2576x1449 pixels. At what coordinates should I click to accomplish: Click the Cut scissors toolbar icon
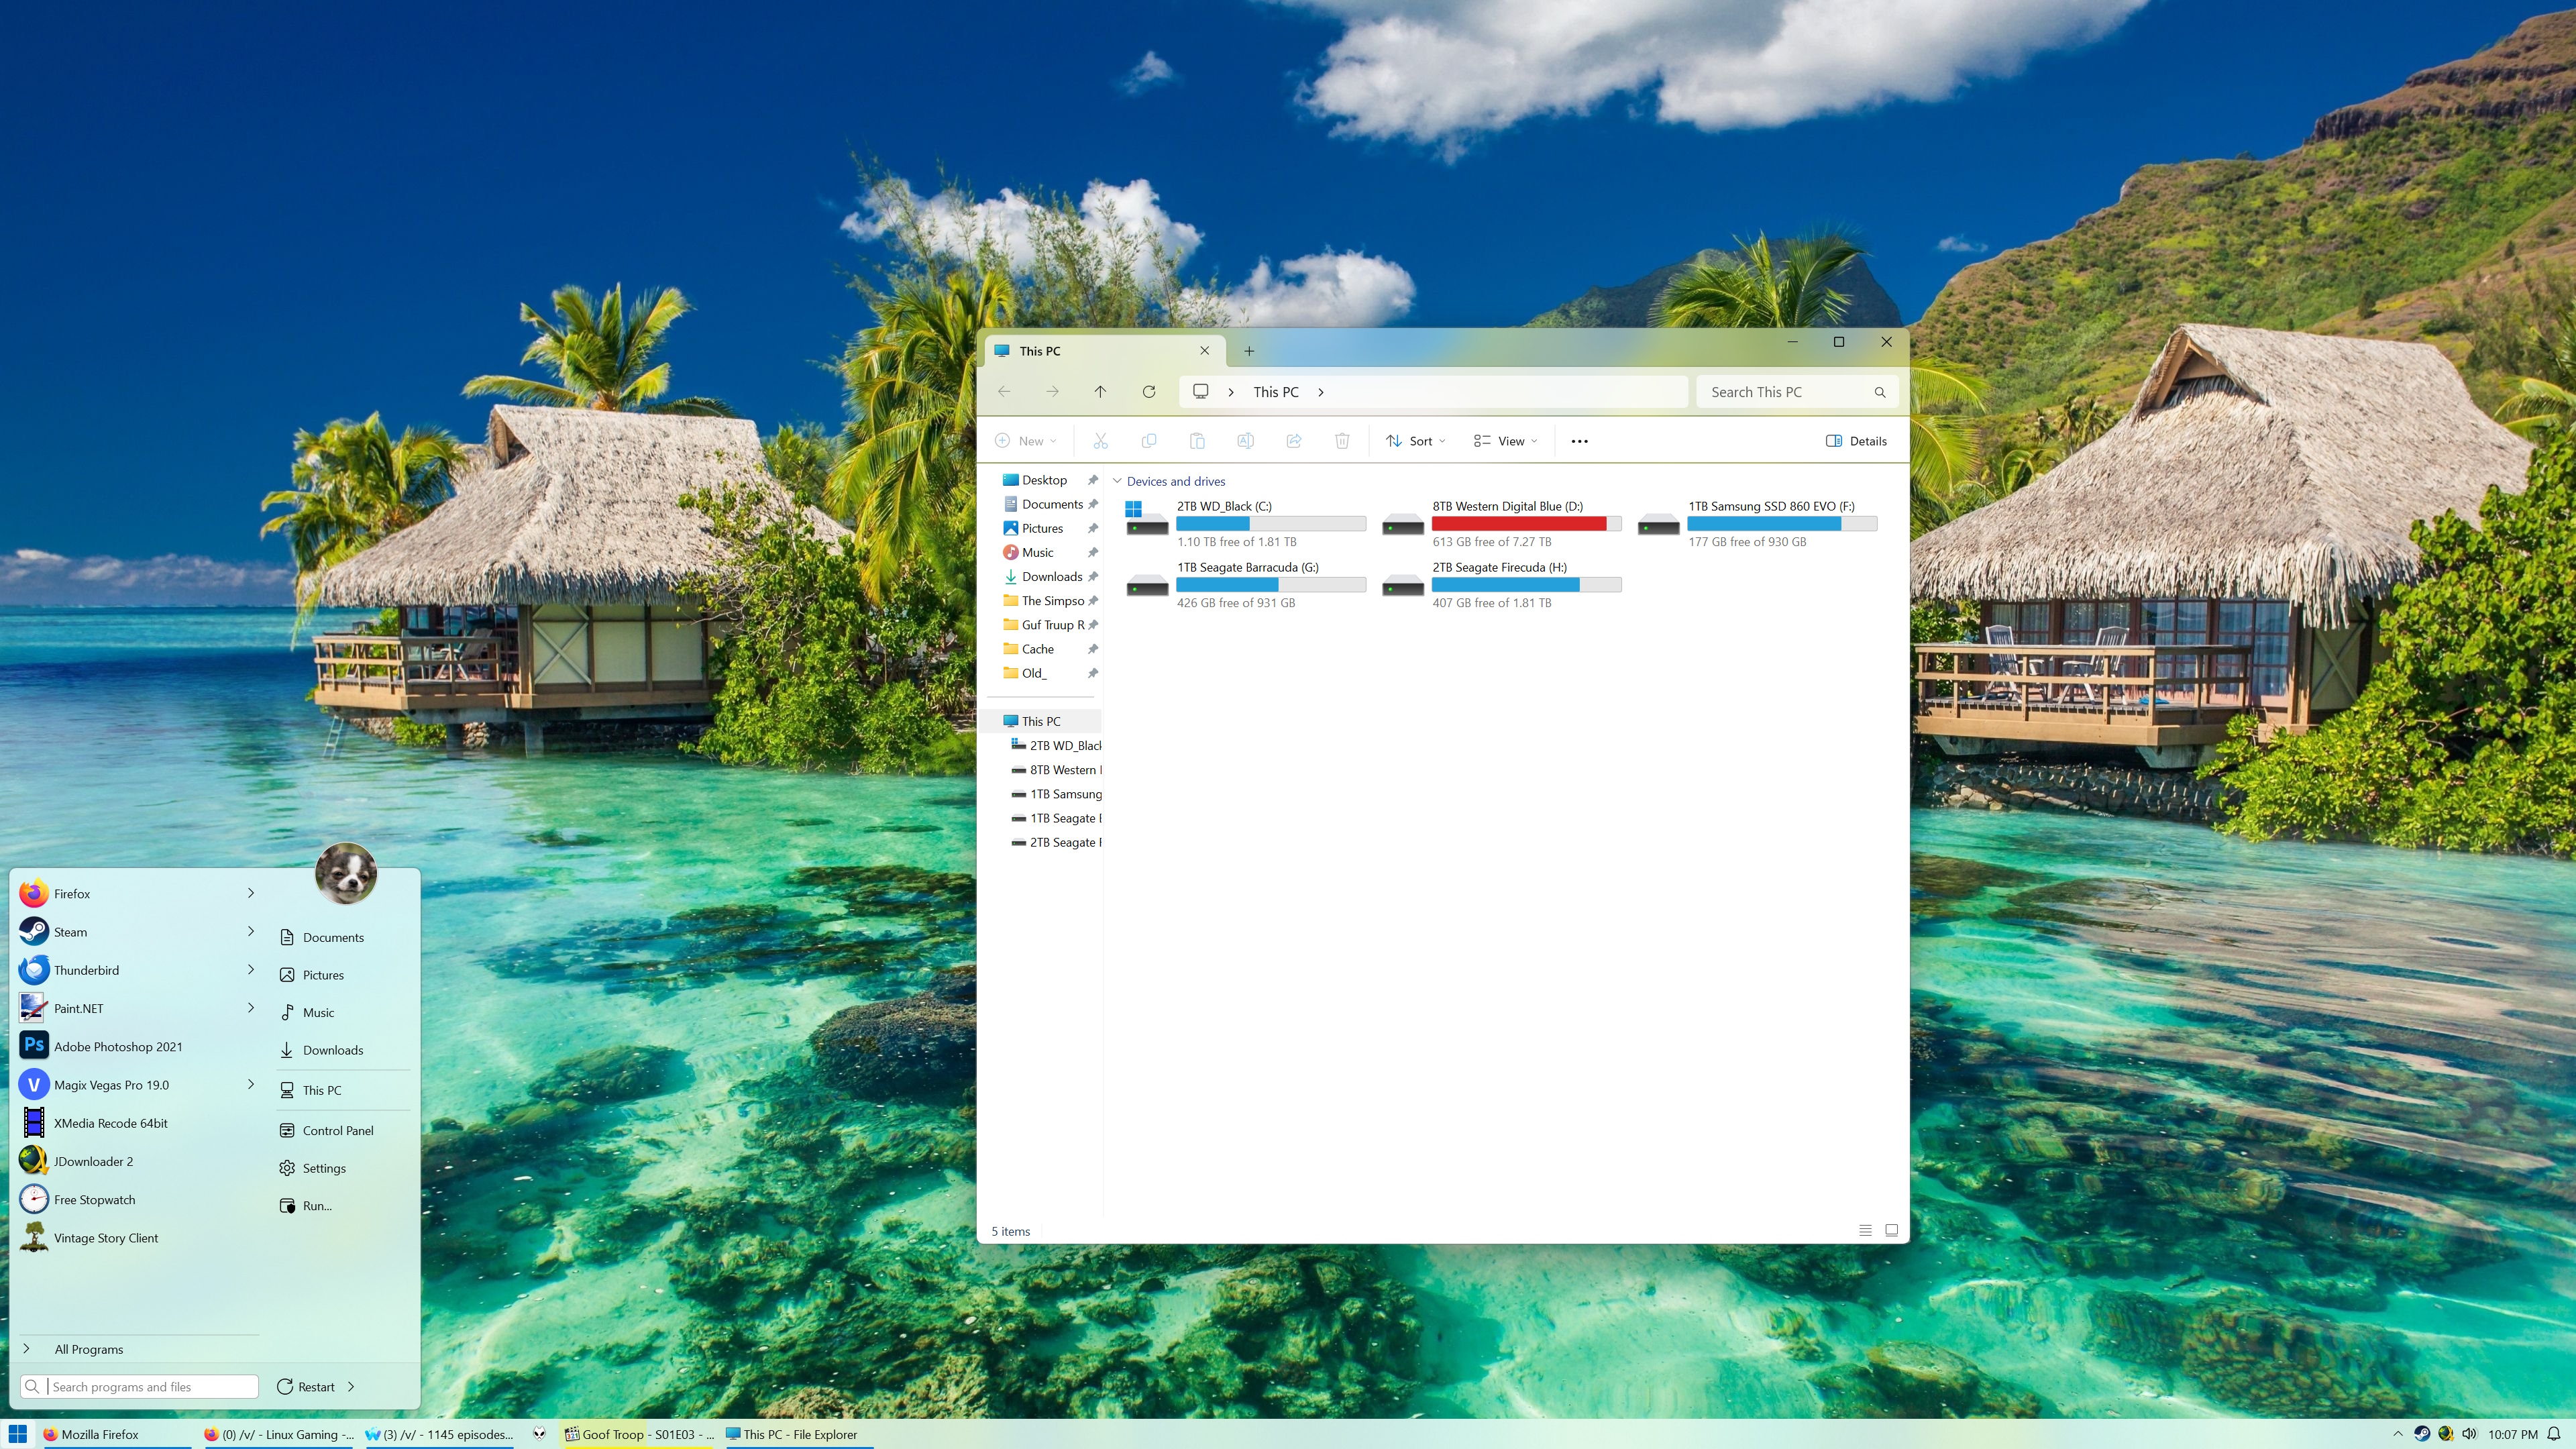(1100, 441)
